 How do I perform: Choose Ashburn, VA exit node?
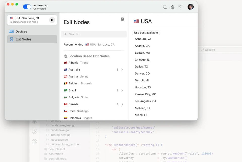[x=143, y=39]
